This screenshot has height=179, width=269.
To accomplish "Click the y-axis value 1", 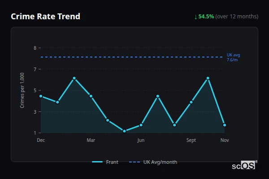I will [x=35, y=133].
